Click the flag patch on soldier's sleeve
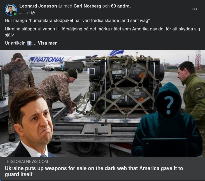The height and width of the screenshot is (181, 205). pos(198,88)
